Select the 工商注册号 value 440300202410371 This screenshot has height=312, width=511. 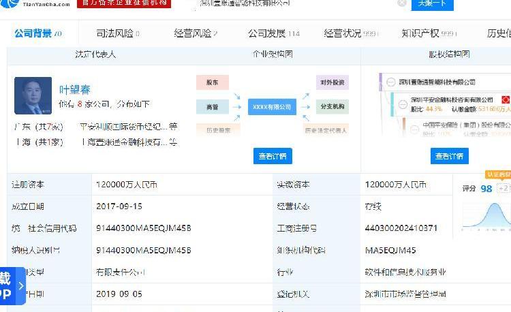click(401, 228)
